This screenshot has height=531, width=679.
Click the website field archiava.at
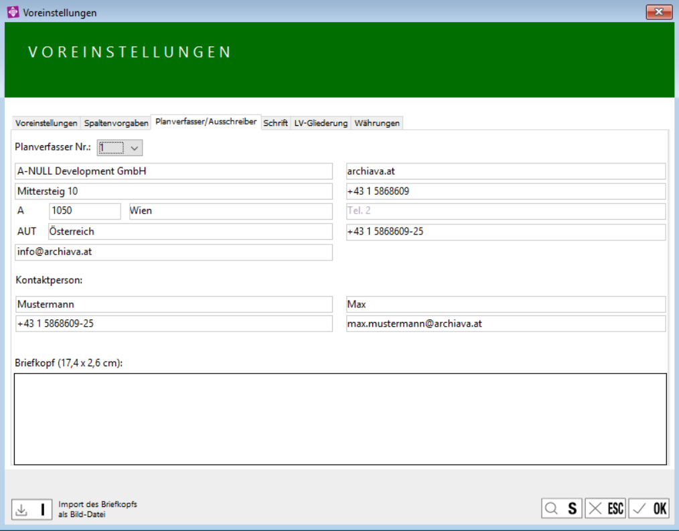tap(506, 171)
